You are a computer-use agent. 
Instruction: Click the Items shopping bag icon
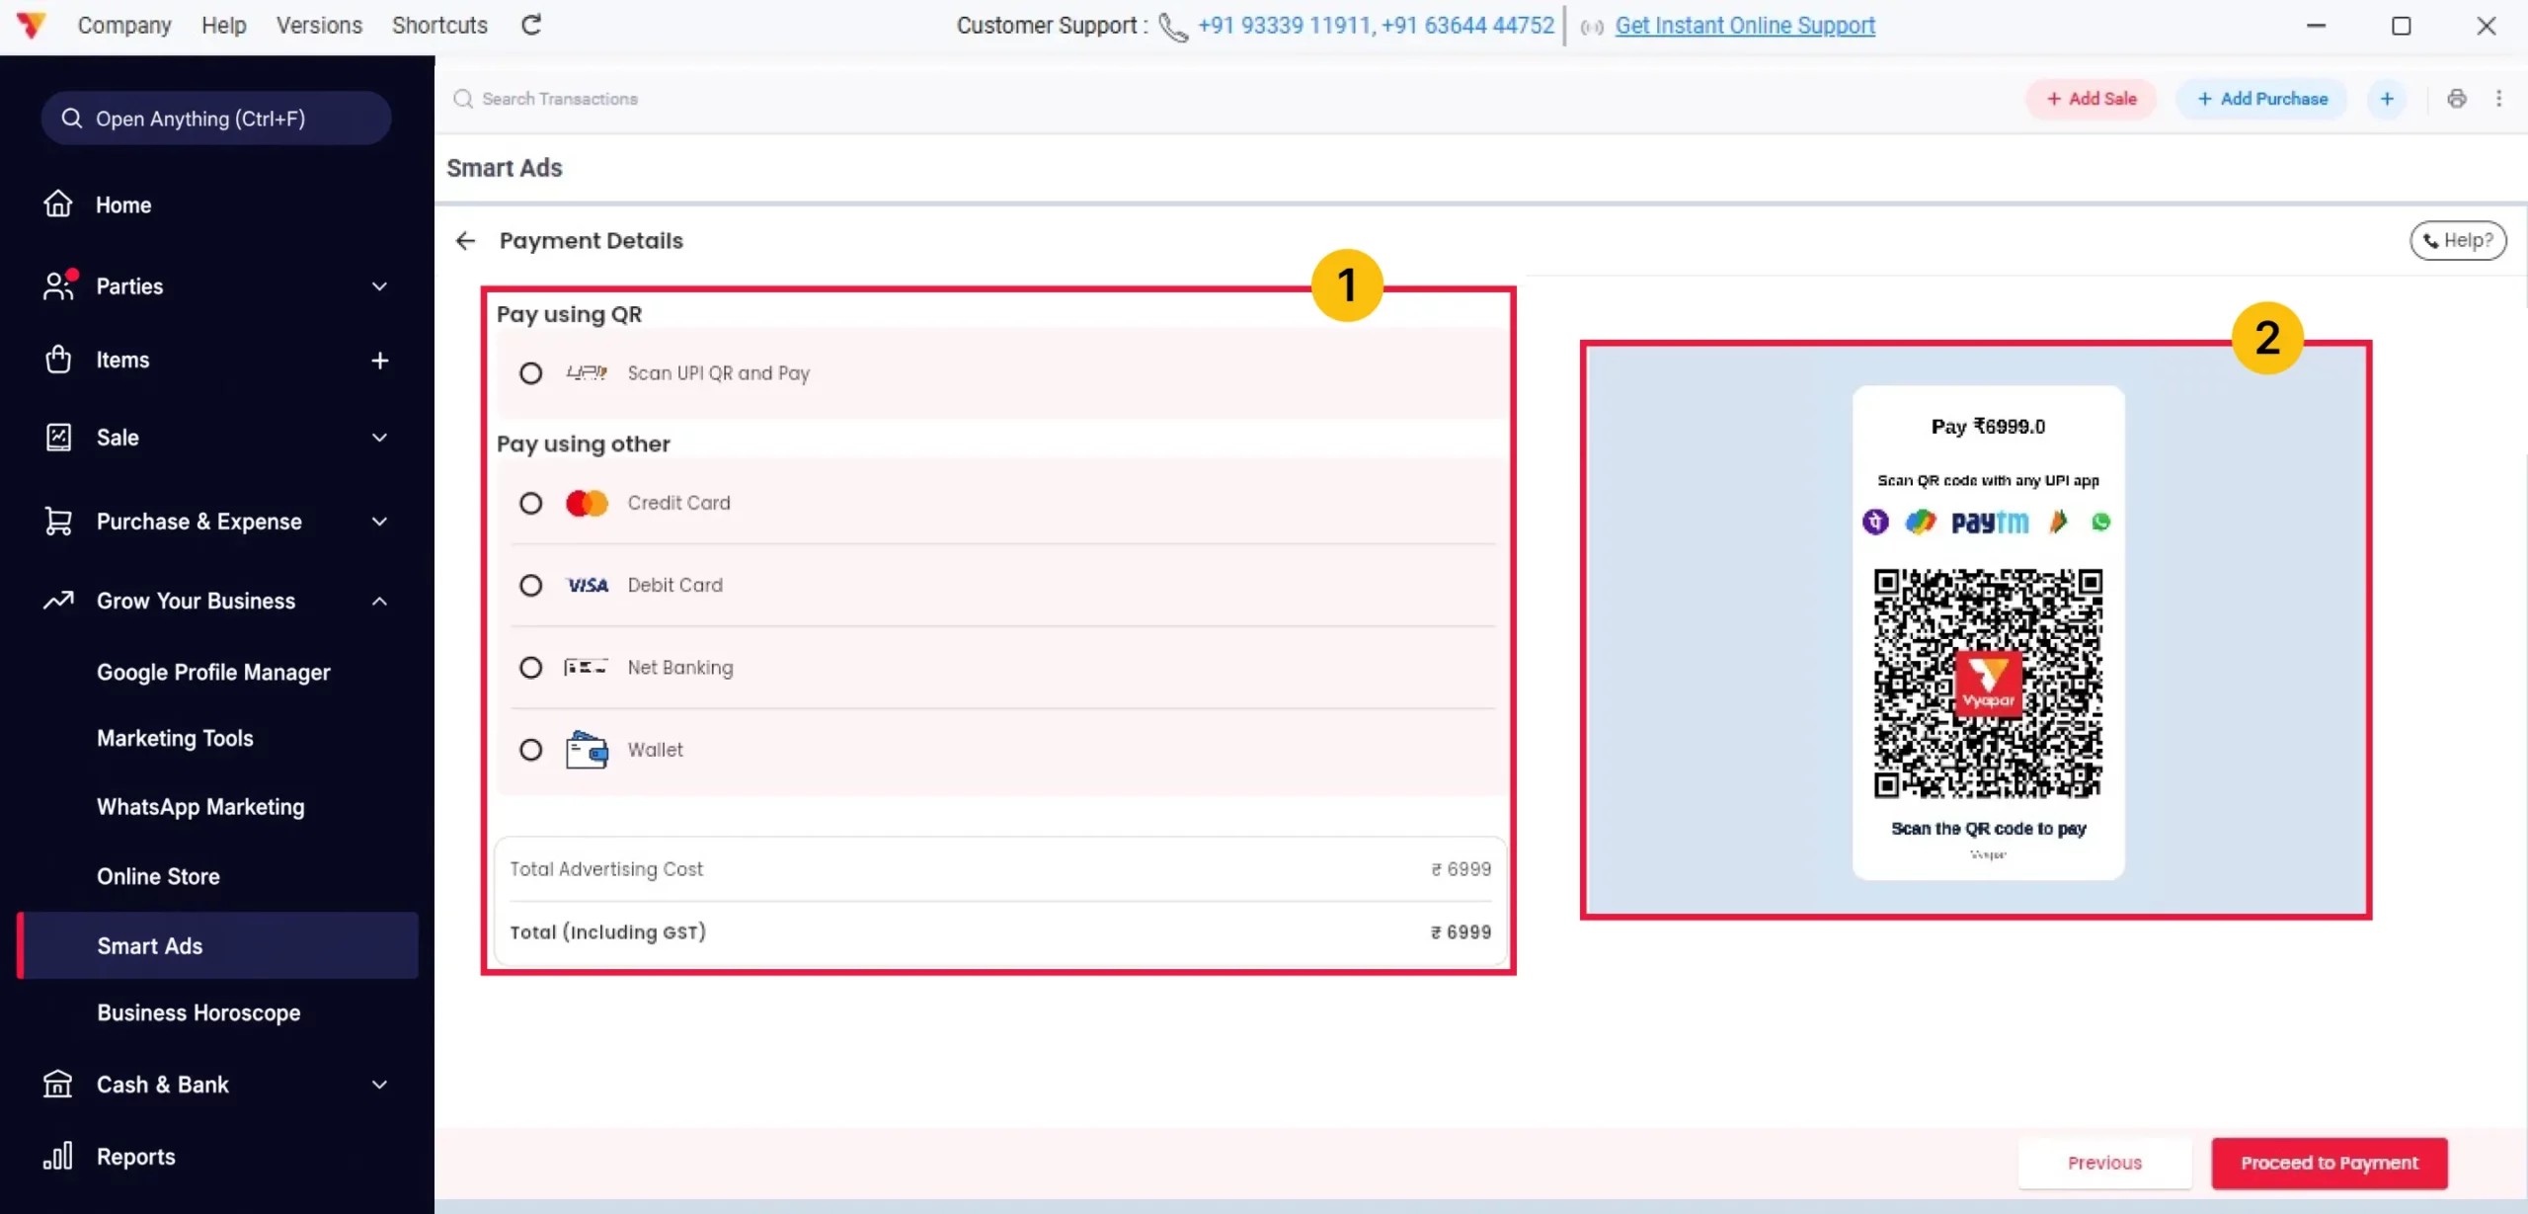58,360
